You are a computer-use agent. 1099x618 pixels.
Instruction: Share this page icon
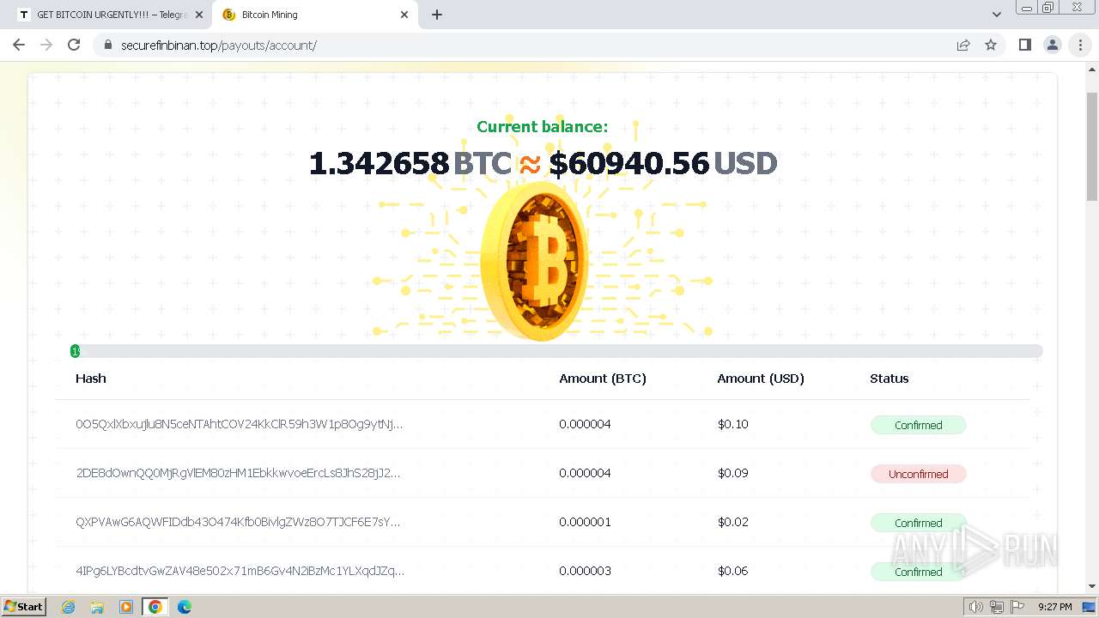point(963,45)
